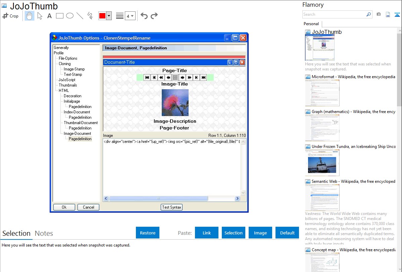Click the left arrow navigation icon in preview
The image size is (402, 272).
[x=168, y=77]
